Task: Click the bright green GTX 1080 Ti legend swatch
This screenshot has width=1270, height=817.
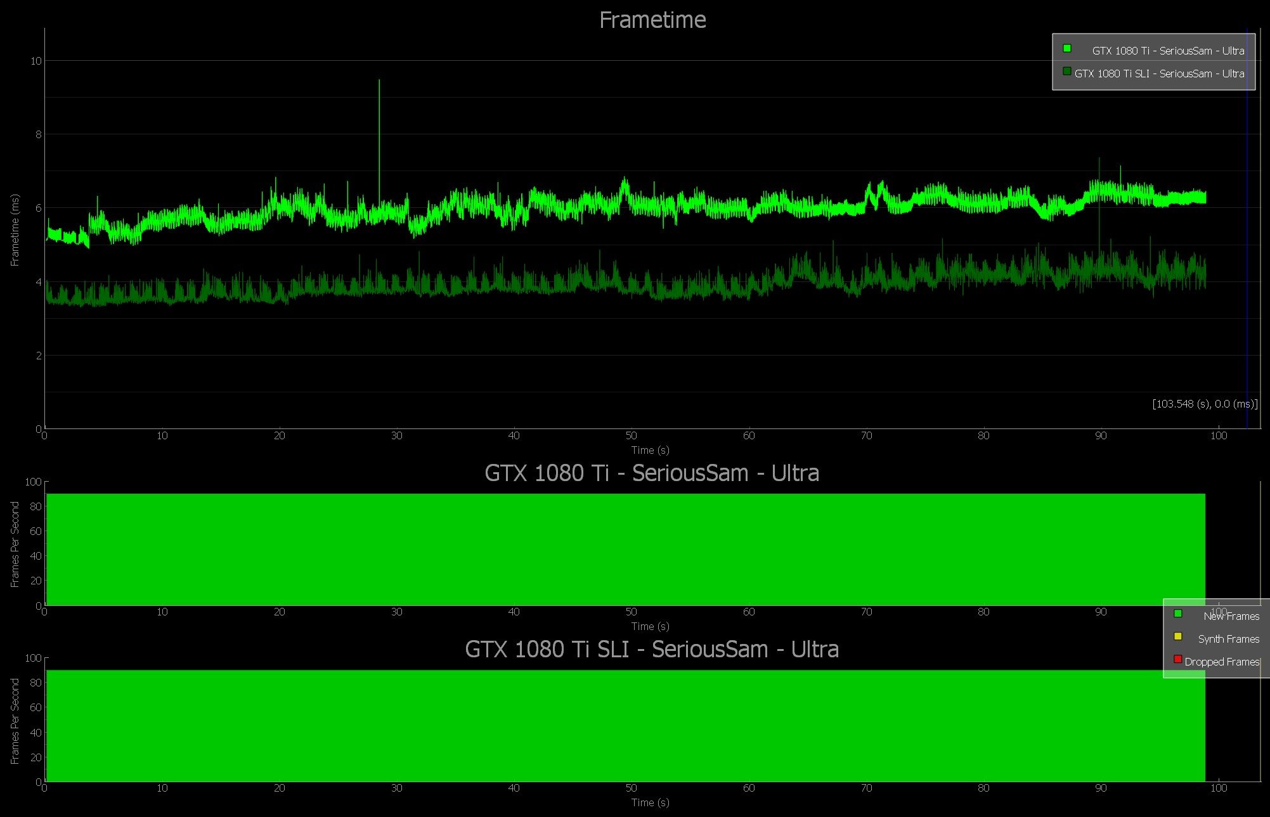Action: tap(1067, 48)
